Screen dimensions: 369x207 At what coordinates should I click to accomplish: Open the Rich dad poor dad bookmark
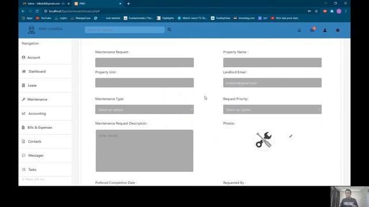[285, 18]
